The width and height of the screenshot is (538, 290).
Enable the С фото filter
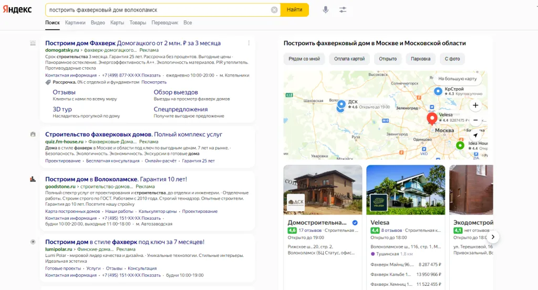coord(452,59)
